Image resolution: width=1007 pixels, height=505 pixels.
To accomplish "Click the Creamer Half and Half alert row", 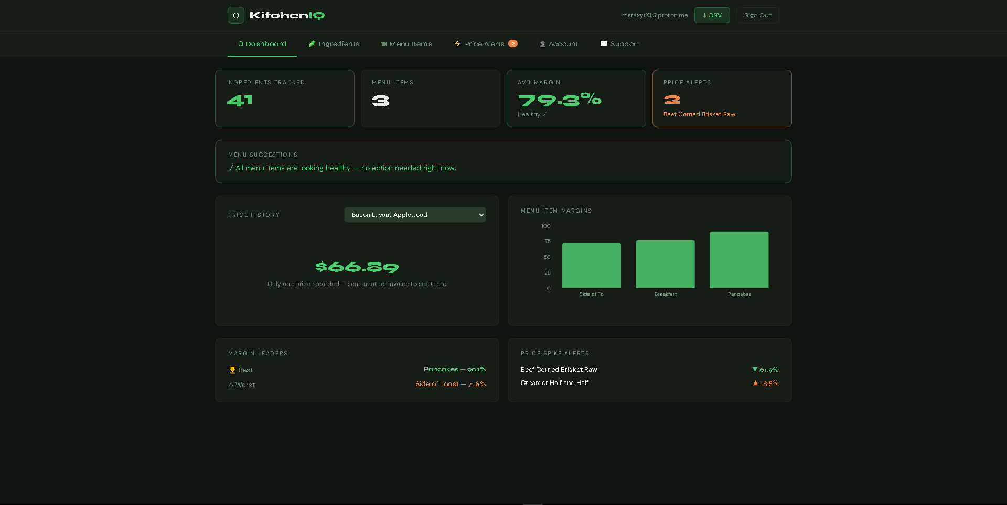I will [649, 383].
